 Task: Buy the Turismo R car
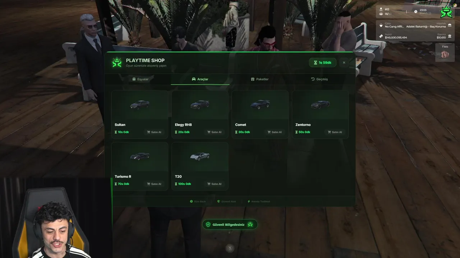154,184
